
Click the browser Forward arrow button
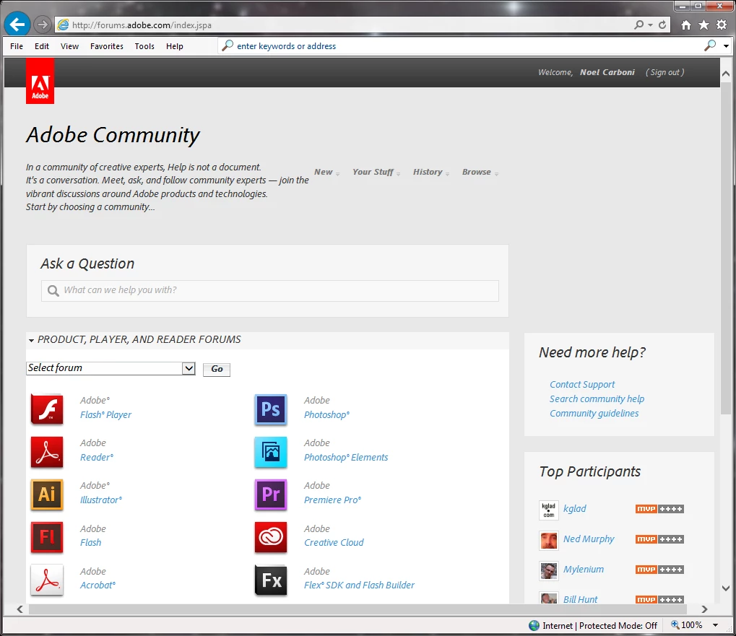click(42, 25)
